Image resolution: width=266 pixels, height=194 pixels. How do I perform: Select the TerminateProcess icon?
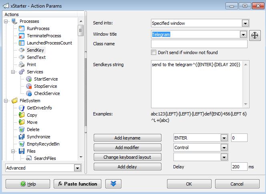(x=22, y=36)
